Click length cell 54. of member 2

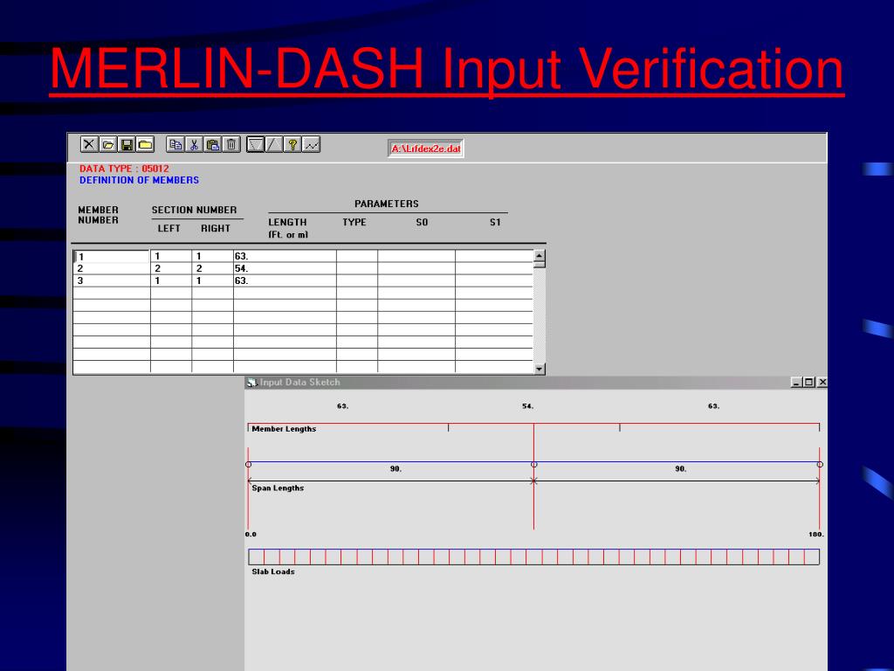coord(285,268)
